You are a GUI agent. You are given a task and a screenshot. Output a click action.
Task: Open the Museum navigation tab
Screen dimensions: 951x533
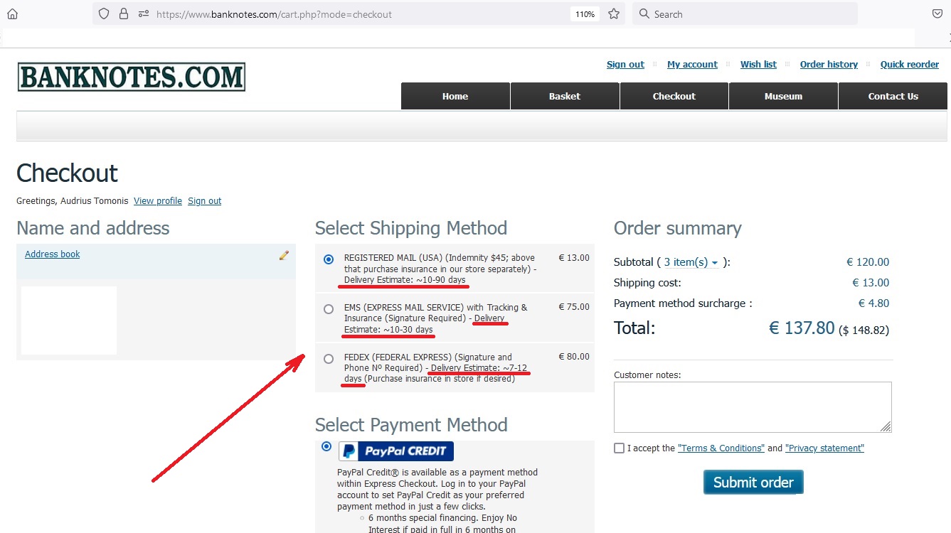point(783,96)
